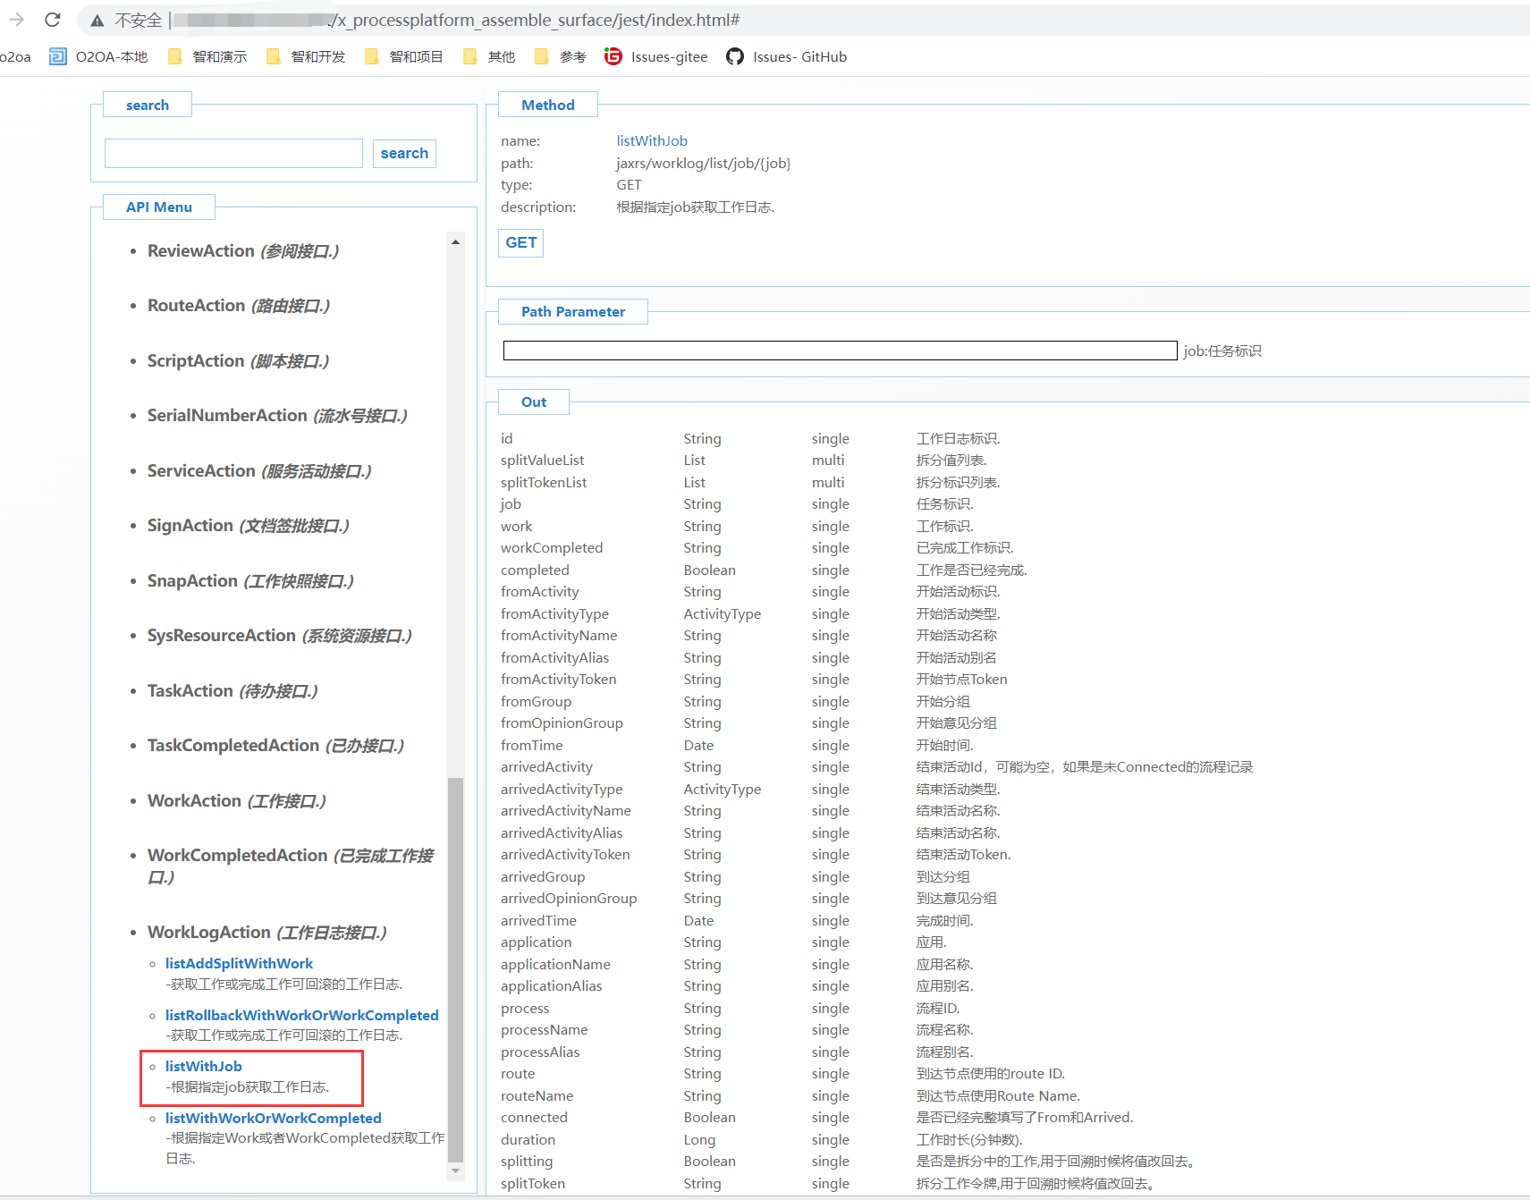Click the not-secure warning triangle icon
The width and height of the screenshot is (1530, 1200).
[97, 21]
